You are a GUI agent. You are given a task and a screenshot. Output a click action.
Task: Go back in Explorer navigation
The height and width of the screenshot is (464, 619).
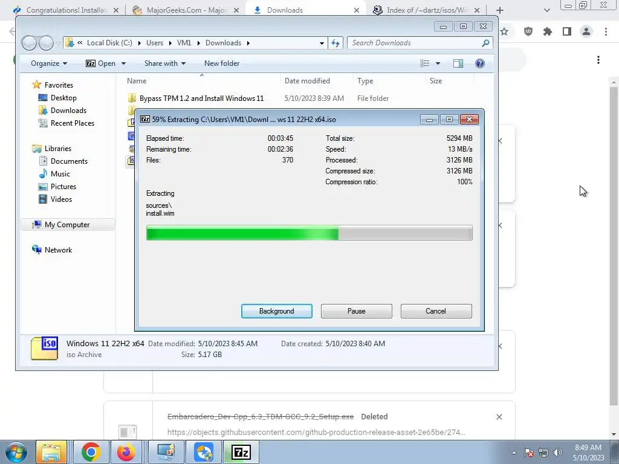29,43
